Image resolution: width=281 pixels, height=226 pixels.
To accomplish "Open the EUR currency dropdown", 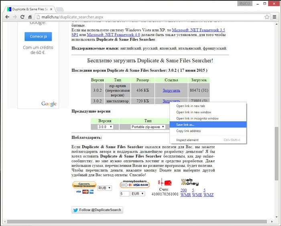I will click(138, 194).
